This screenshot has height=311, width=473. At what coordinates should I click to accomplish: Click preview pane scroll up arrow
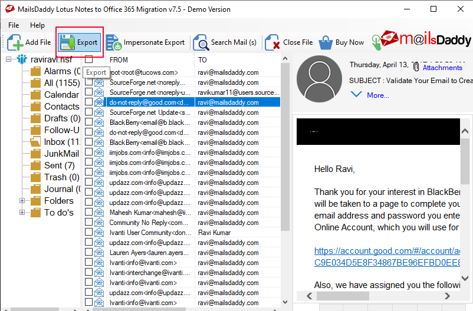(465, 131)
